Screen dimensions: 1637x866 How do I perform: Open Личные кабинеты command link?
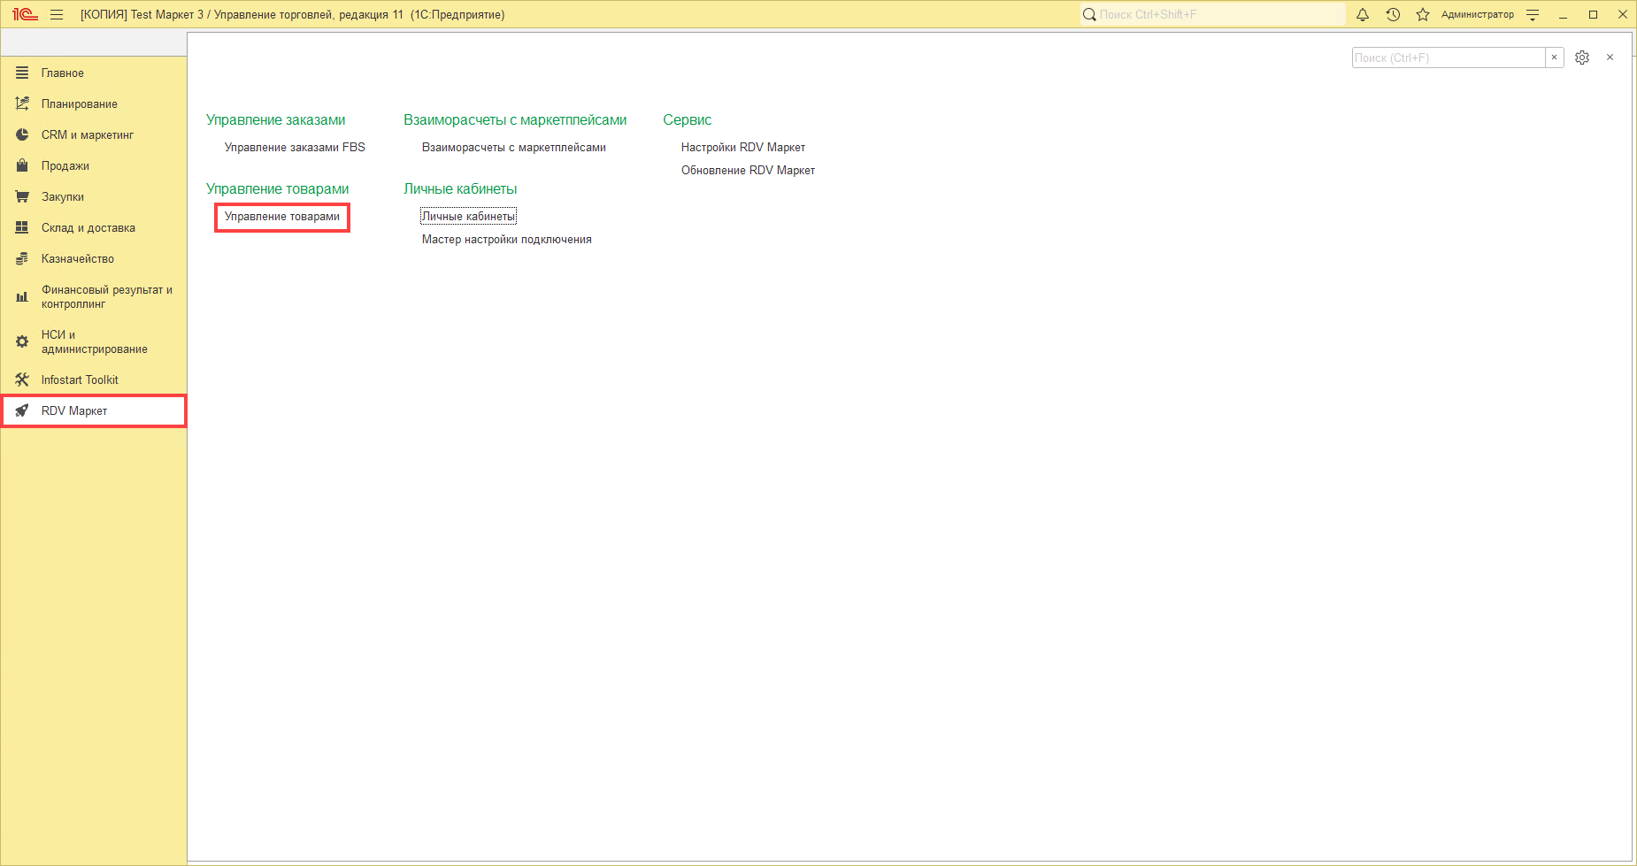468,216
